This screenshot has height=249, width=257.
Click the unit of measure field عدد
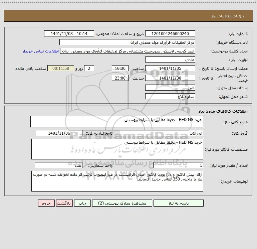click(x=58, y=165)
